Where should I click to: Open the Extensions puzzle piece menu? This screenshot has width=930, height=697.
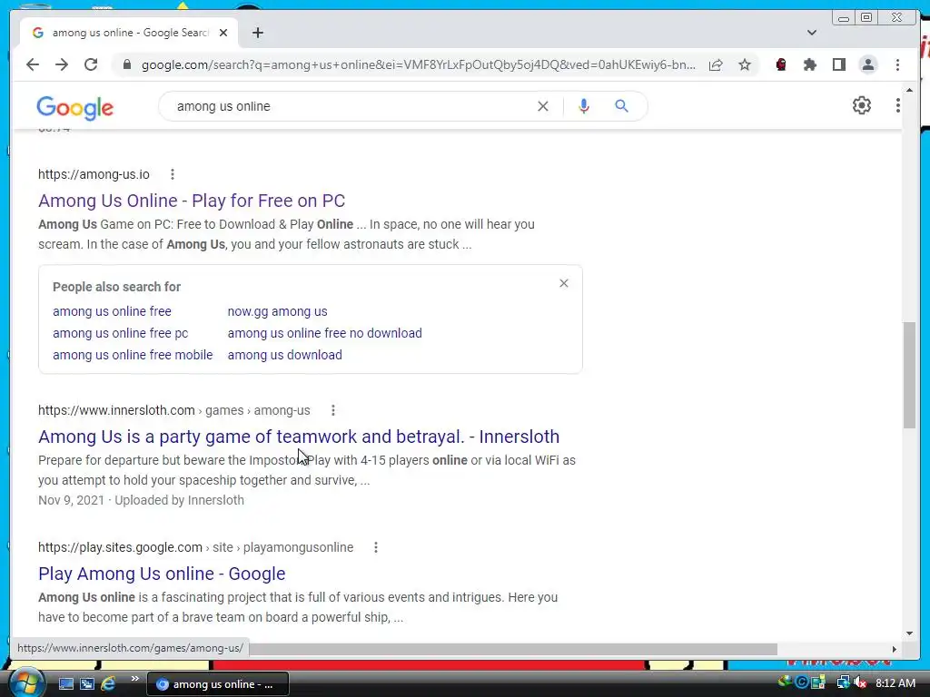coord(809,64)
